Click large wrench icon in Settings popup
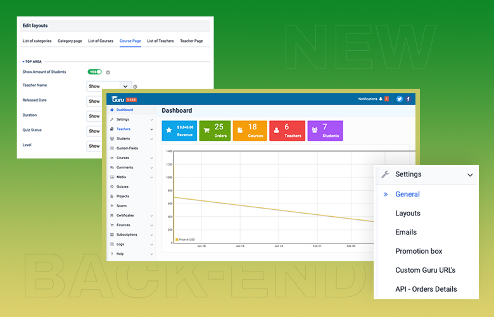494x317 pixels. pos(385,174)
